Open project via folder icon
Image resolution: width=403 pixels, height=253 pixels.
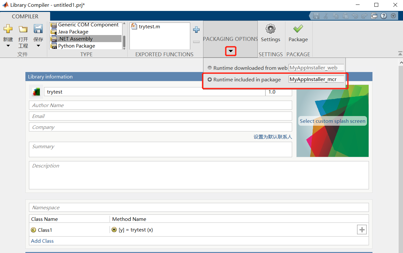point(23,29)
